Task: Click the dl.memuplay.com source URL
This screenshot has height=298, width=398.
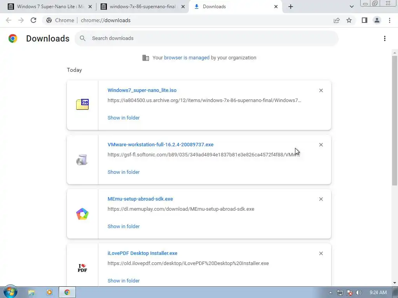Action: tap(181, 209)
